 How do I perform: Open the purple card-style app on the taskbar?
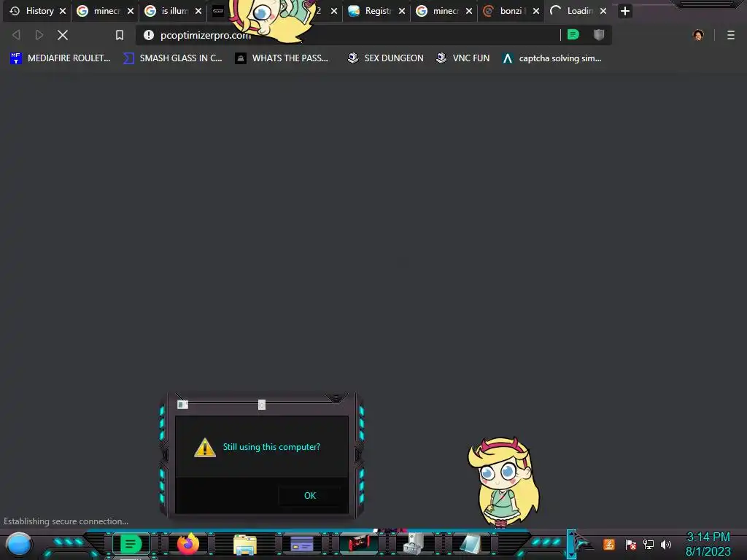point(301,544)
